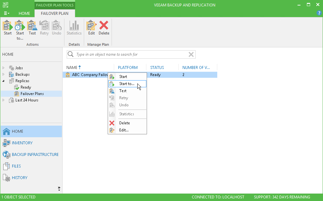Expand the Jobs tree node
This screenshot has height=201, width=323.
coord(3,68)
